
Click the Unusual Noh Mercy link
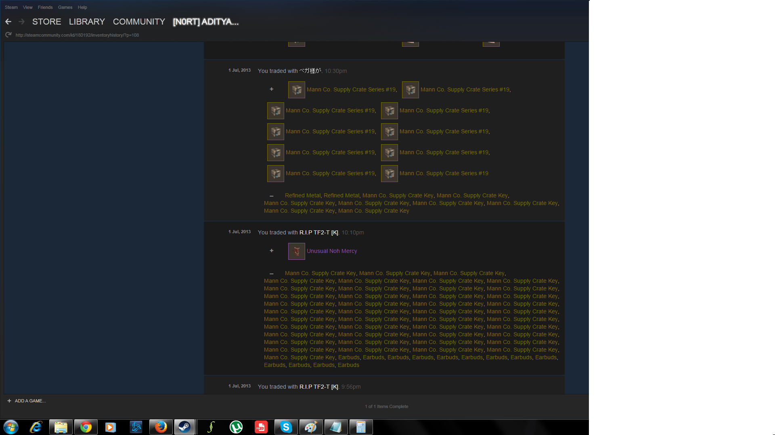[x=331, y=251]
